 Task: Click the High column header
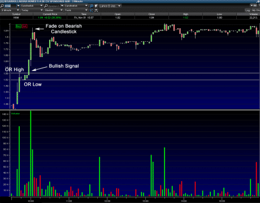point(185,14)
